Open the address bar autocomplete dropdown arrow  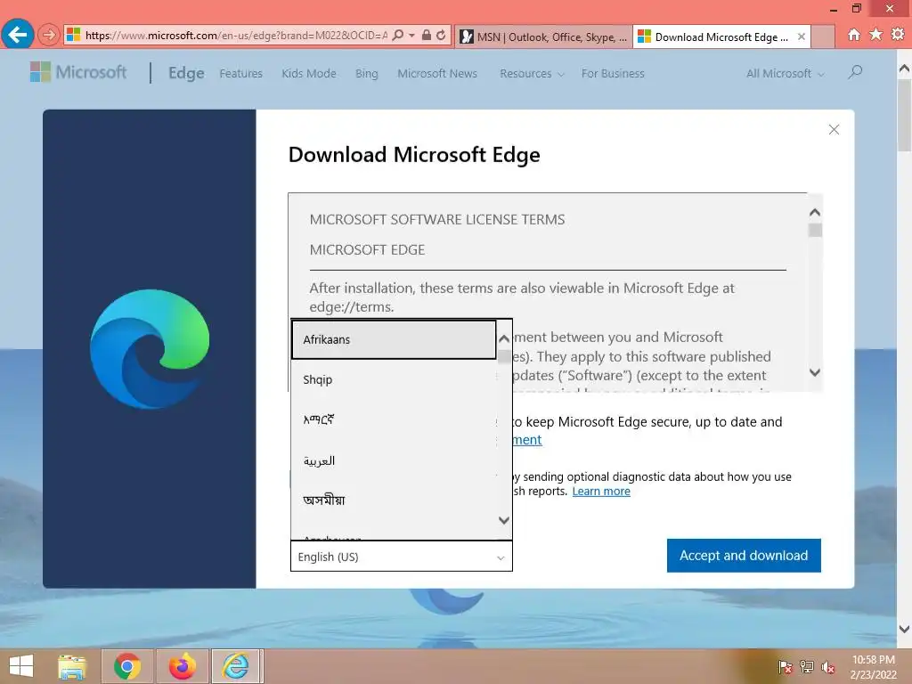pos(411,36)
